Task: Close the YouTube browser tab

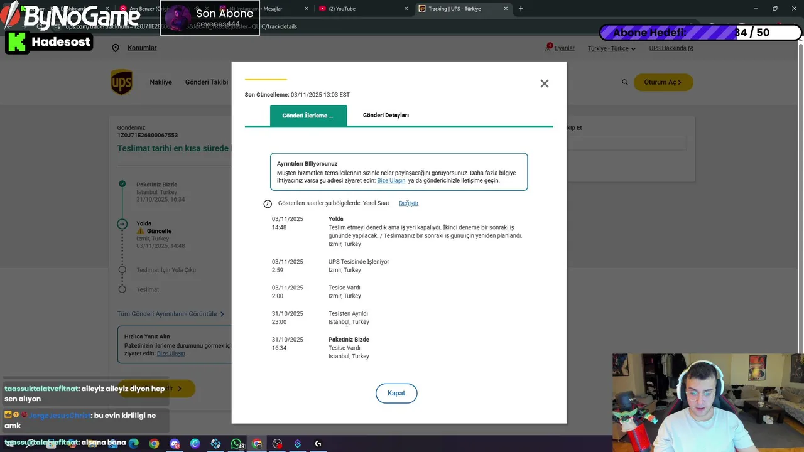Action: point(406,9)
